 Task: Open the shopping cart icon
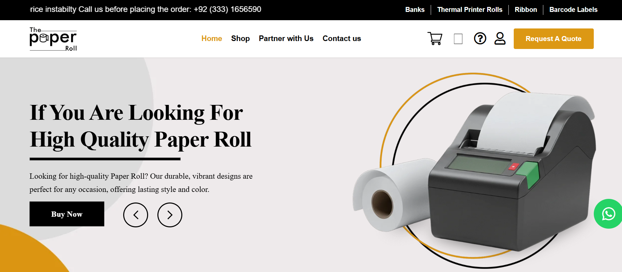[x=435, y=38]
